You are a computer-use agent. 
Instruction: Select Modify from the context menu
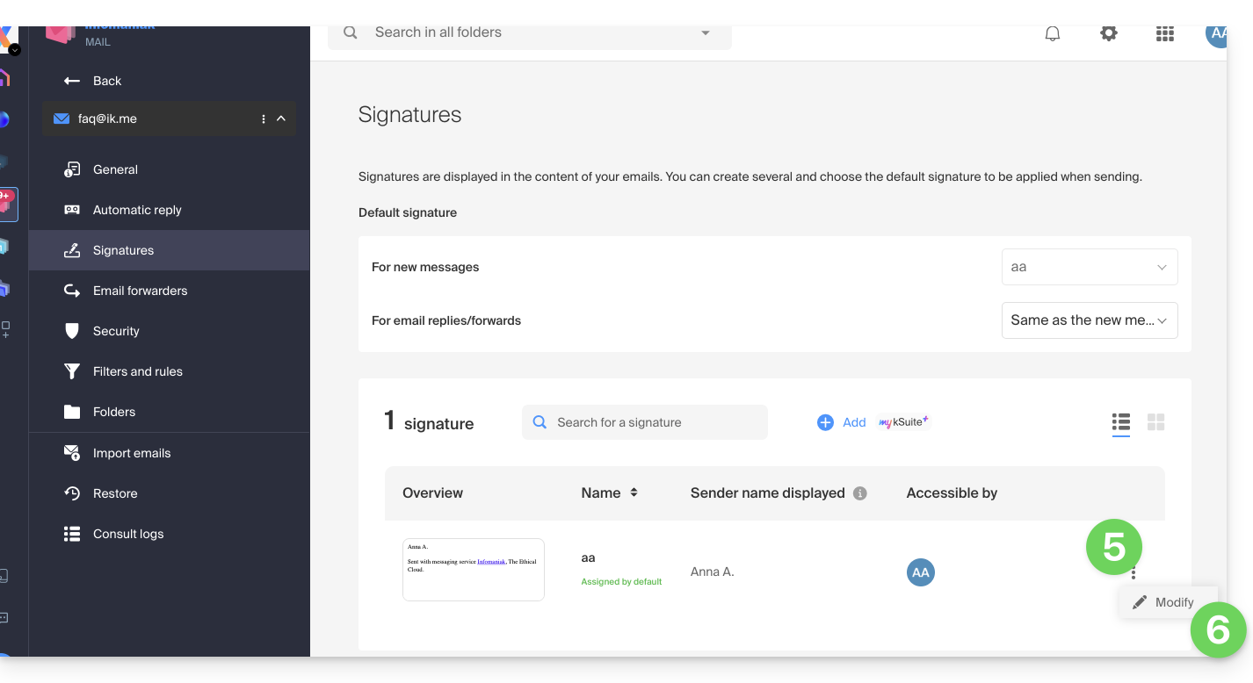[1167, 602]
